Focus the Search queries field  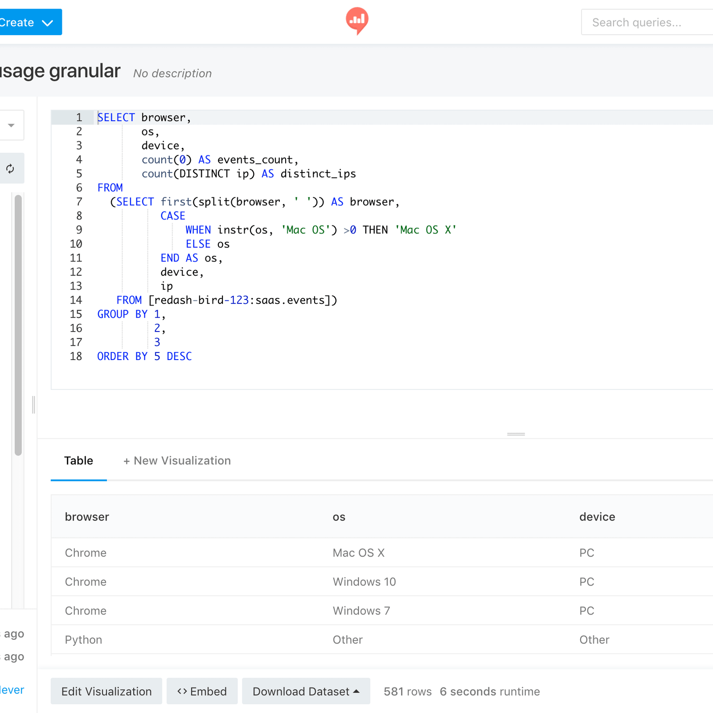(x=648, y=22)
